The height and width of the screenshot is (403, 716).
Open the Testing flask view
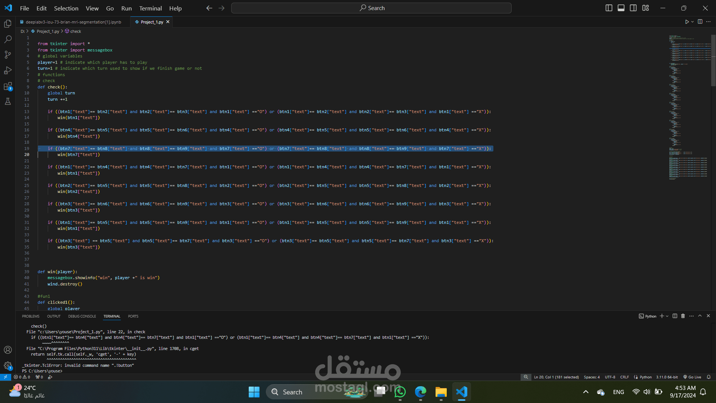[x=8, y=101]
